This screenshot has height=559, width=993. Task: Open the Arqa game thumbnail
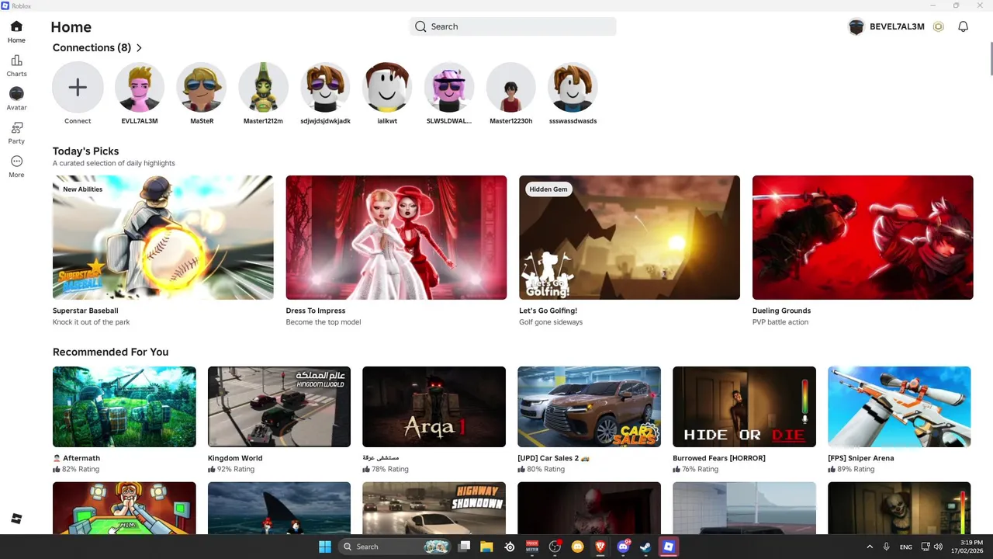click(434, 407)
